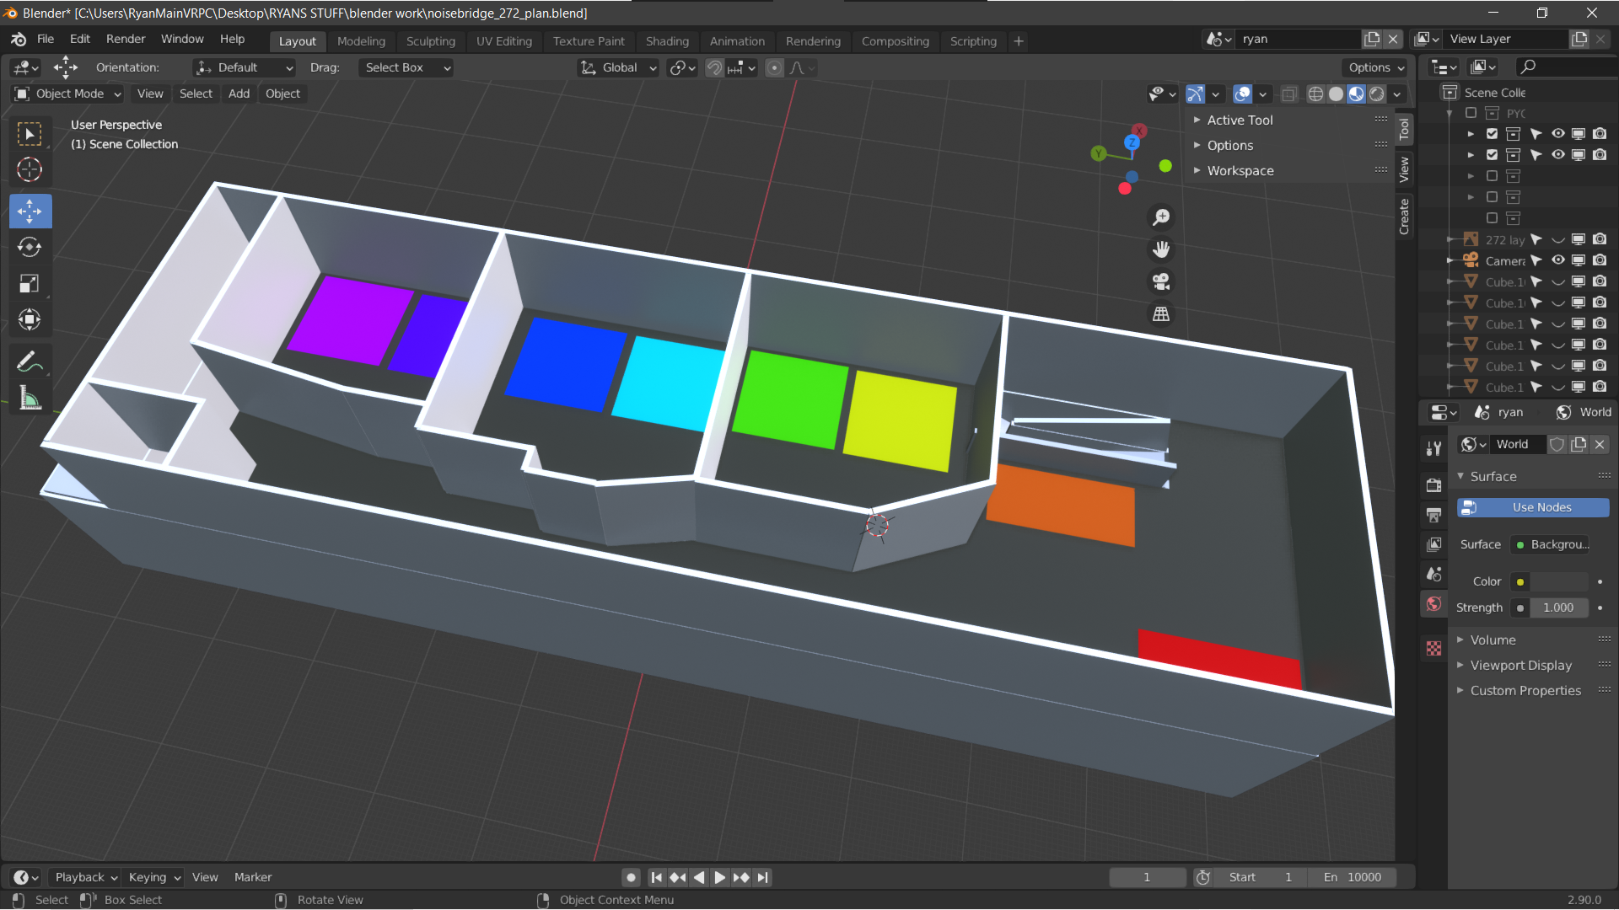1619x910 pixels.
Task: Activate the Annotate pencil tool
Action: (x=30, y=362)
